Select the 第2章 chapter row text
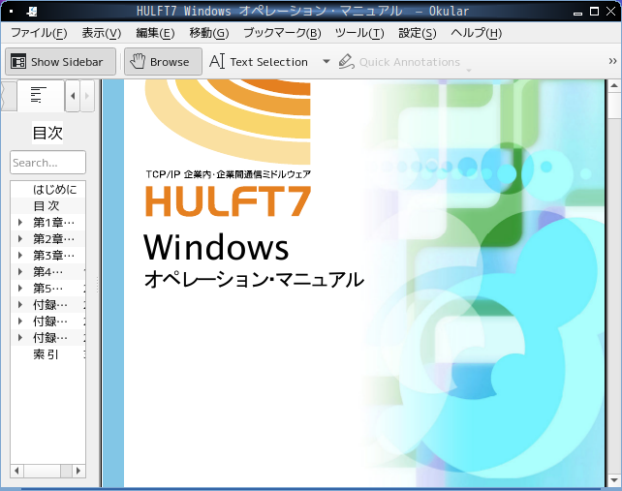The height and width of the screenshot is (491, 622). click(x=53, y=239)
